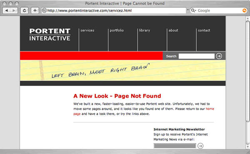Focus the site Search text field

196,56
